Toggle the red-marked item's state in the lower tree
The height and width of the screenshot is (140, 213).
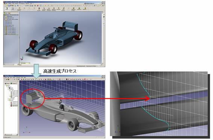coord(11,103)
